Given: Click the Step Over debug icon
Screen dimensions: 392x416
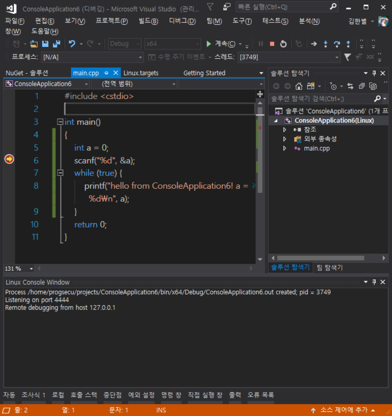Looking at the screenshot, I should pos(337,44).
